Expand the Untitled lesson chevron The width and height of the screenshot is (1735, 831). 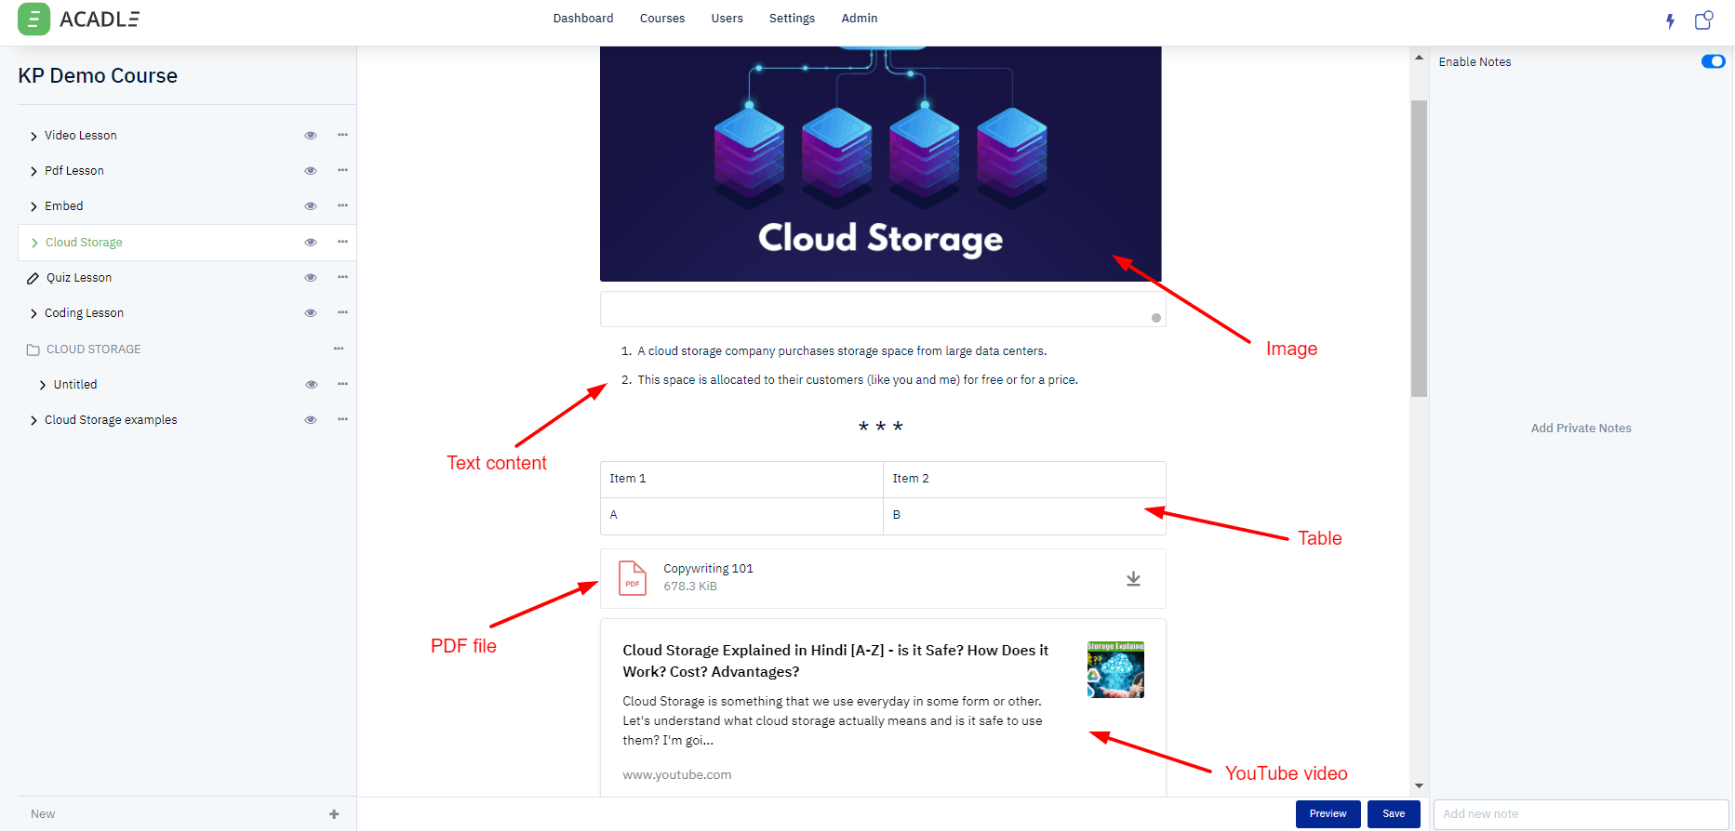coord(43,385)
